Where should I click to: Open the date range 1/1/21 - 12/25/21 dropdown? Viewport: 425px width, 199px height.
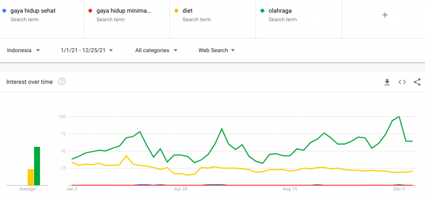86,50
